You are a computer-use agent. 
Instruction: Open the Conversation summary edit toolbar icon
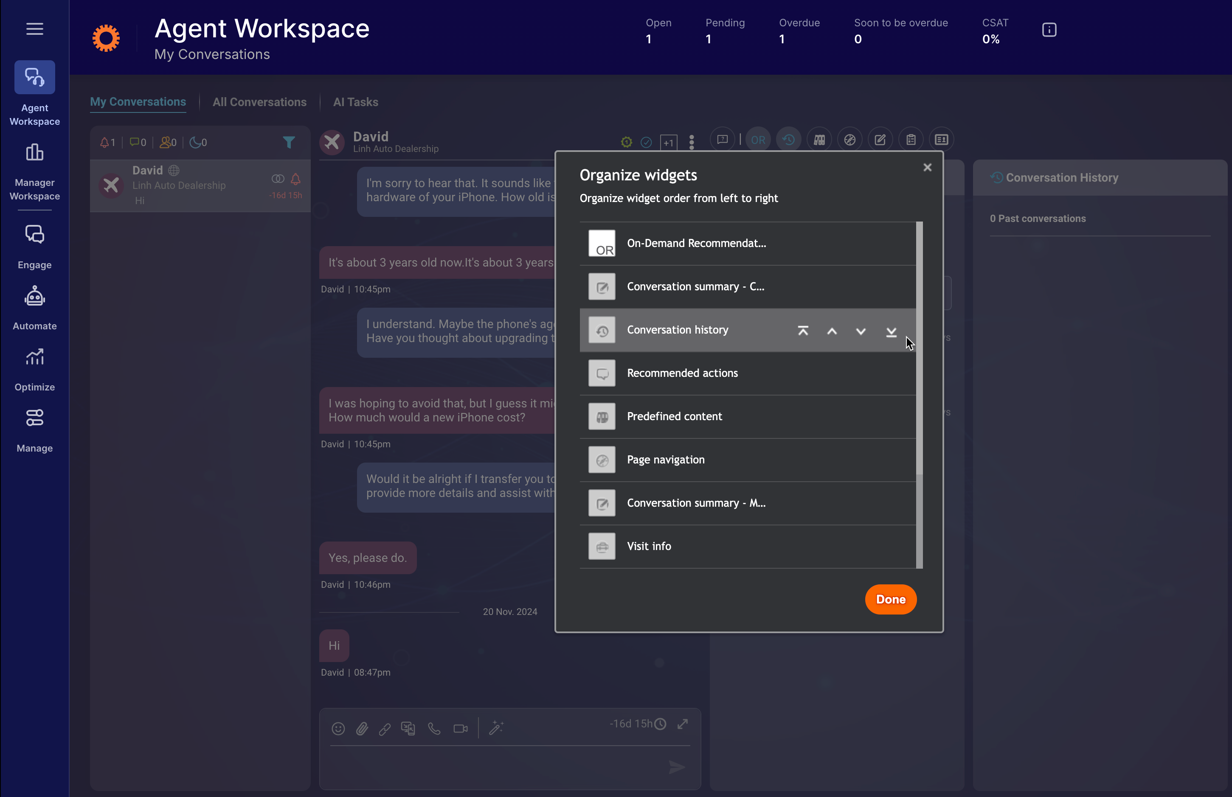(x=880, y=140)
